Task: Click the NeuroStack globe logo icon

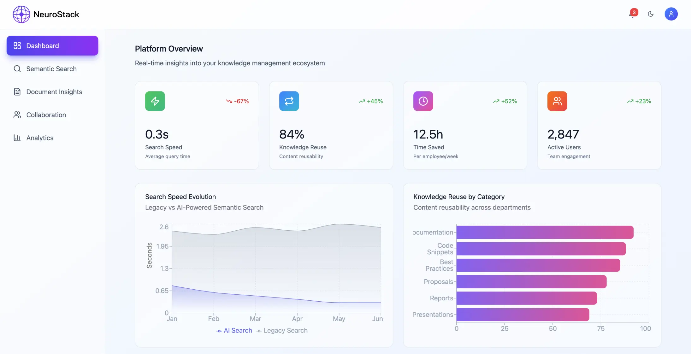Action: coord(21,14)
